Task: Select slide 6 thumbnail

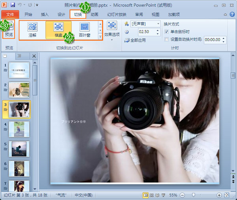Action: [x=19, y=168]
